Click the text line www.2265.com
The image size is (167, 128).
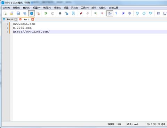coord(24,24)
